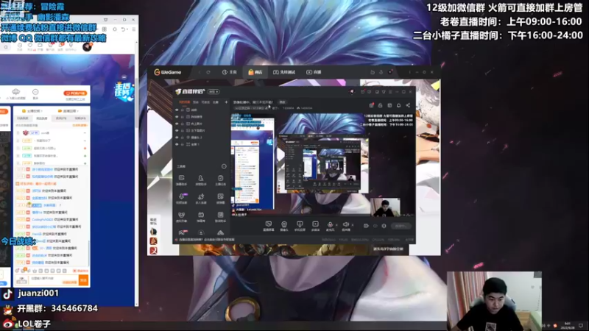
Task: Click the 摄像头 2 source row name
Action: [x=196, y=138]
